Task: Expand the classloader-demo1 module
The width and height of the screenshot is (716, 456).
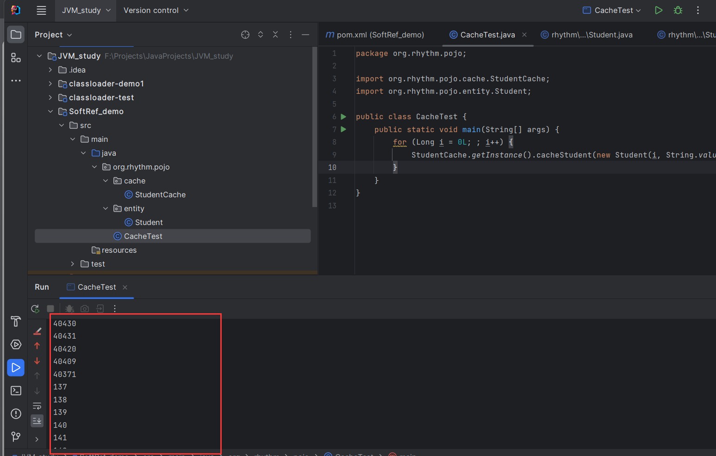Action: [50, 84]
